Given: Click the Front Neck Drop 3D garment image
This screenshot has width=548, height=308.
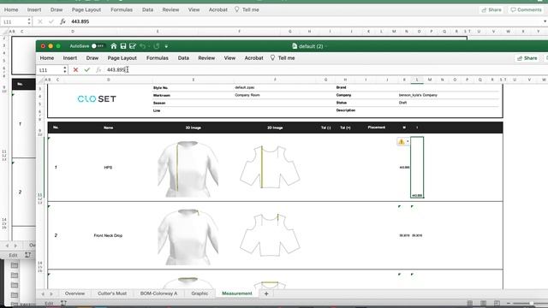Looking at the screenshot, I should 188,236.
